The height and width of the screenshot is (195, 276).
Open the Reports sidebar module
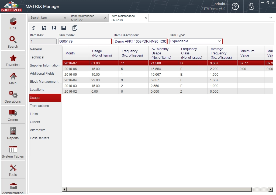[x=13, y=133]
